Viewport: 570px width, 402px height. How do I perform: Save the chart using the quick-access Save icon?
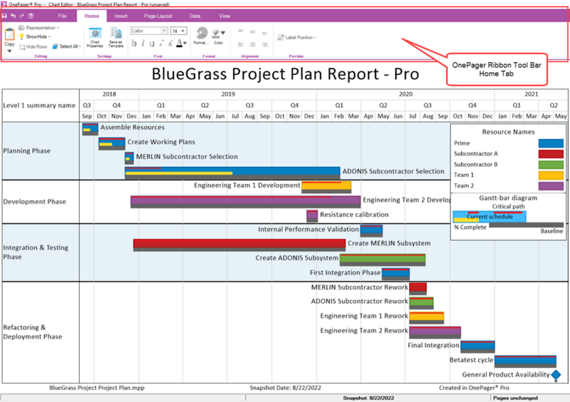point(4,16)
